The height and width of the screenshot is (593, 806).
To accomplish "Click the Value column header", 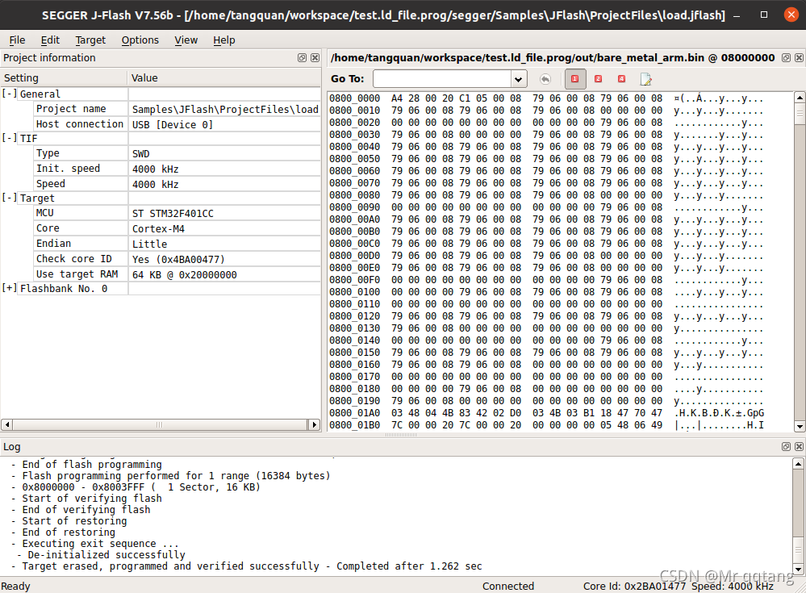I will pos(224,77).
